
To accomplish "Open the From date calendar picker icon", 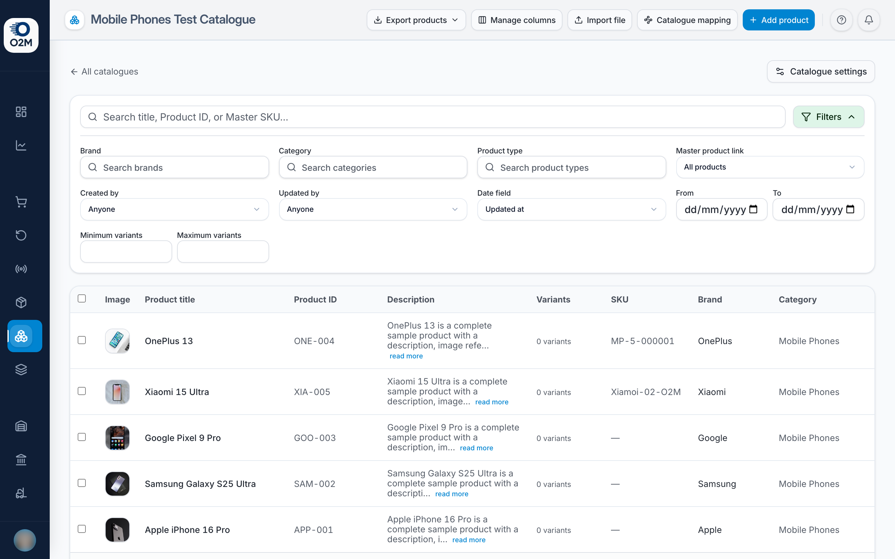I will (753, 209).
